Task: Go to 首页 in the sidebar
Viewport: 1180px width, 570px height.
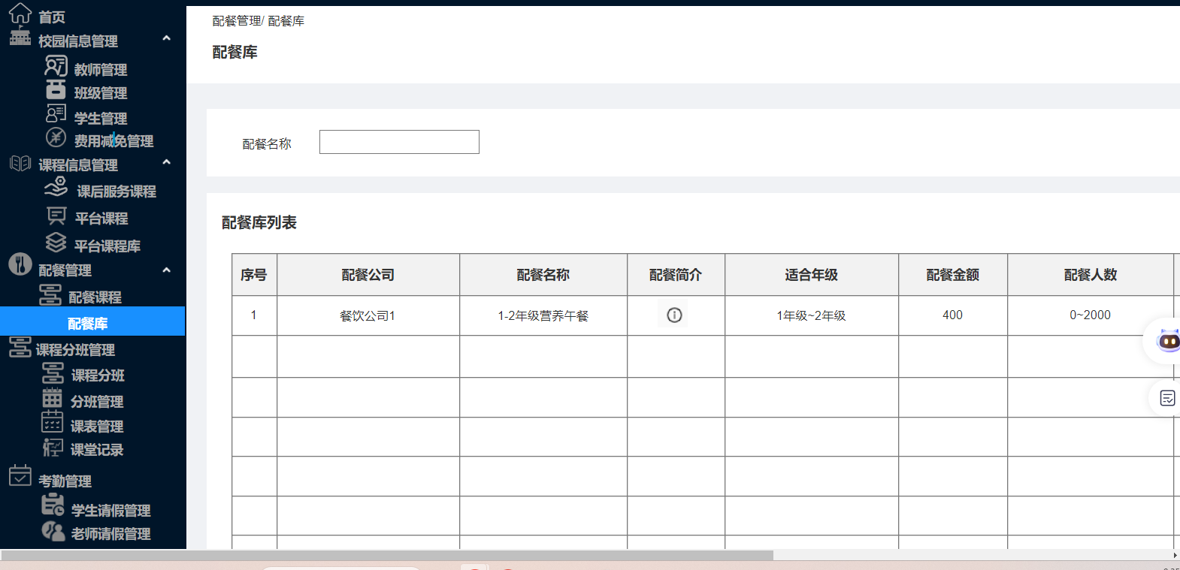Action: tap(52, 17)
